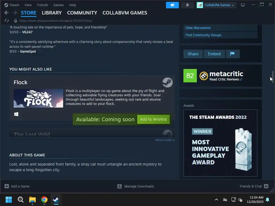This screenshot has width=275, height=206.
Task: Click the CollabVM Games avatar image
Action: 200,5
